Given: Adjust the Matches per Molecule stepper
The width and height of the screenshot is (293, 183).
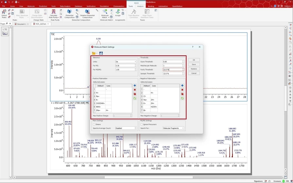Looking at the screenshot, I should [183, 65].
